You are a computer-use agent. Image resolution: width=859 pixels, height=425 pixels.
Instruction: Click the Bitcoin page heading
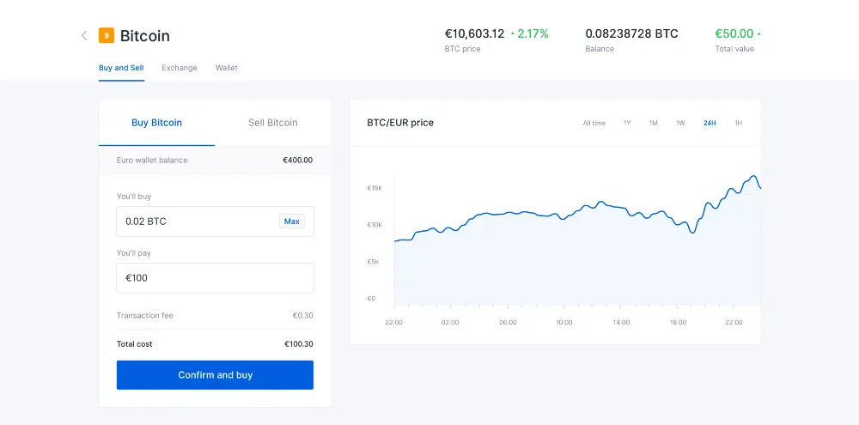coord(145,36)
